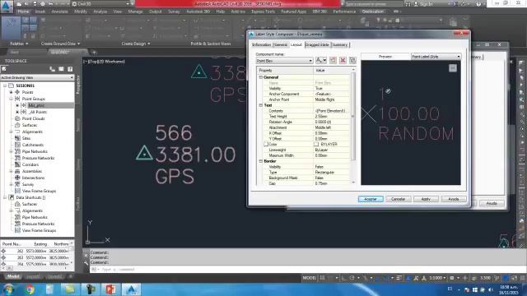Click the Anchor Point value Middle Right
The image size is (527, 296).
click(332, 99)
